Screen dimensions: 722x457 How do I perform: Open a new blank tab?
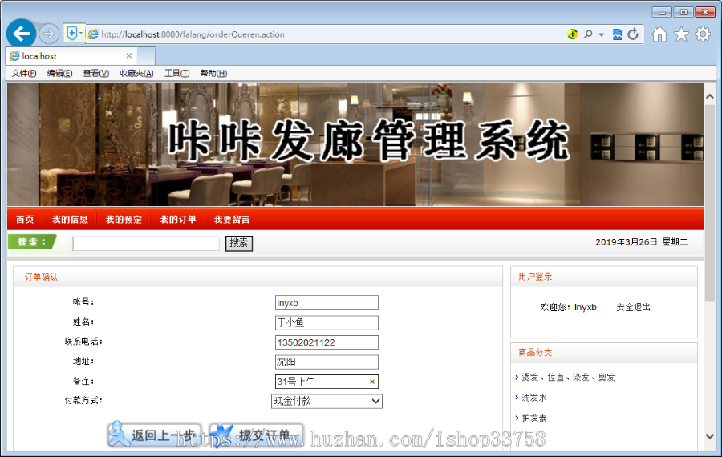coord(146,56)
